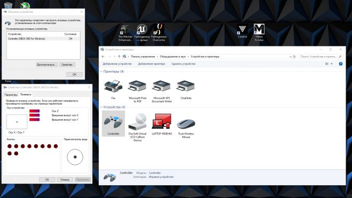The width and height of the screenshot is (352, 198).
Task: Collapse the Устройства (4) group
Action: (x=101, y=107)
